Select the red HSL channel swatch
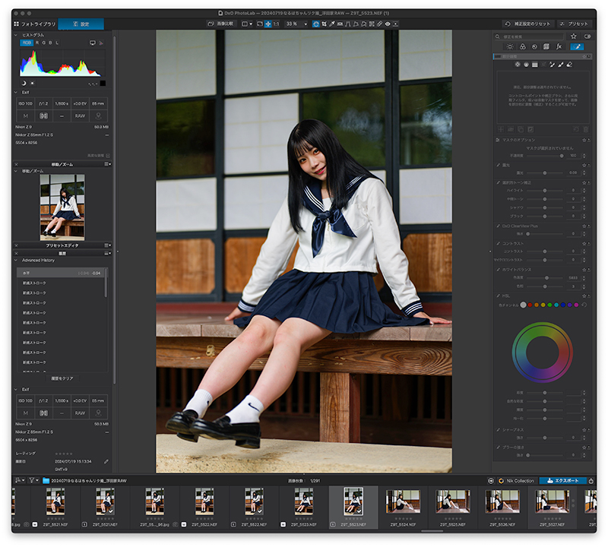The height and width of the screenshot is (547, 608). coord(530,305)
